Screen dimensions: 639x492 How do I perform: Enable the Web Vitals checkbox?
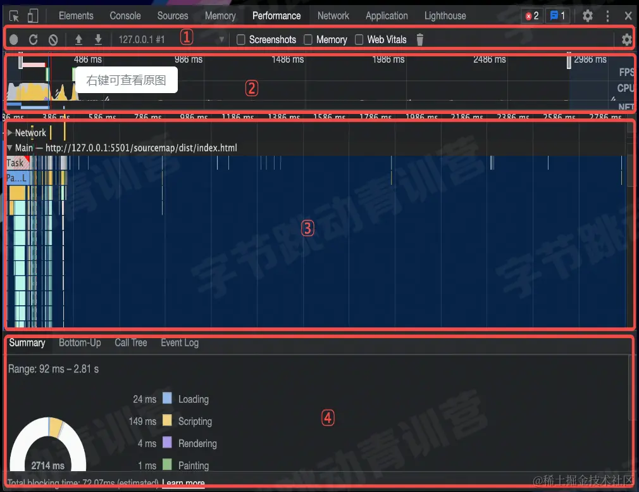(x=359, y=39)
